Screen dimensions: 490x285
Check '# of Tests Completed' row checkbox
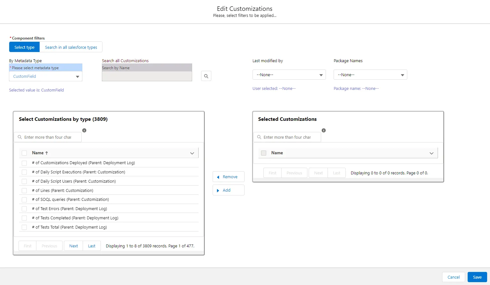24,218
